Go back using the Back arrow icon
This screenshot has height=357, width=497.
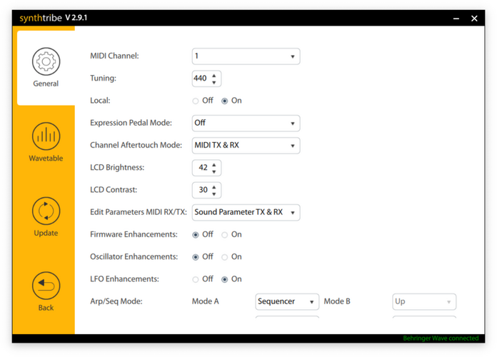pyautogui.click(x=46, y=286)
